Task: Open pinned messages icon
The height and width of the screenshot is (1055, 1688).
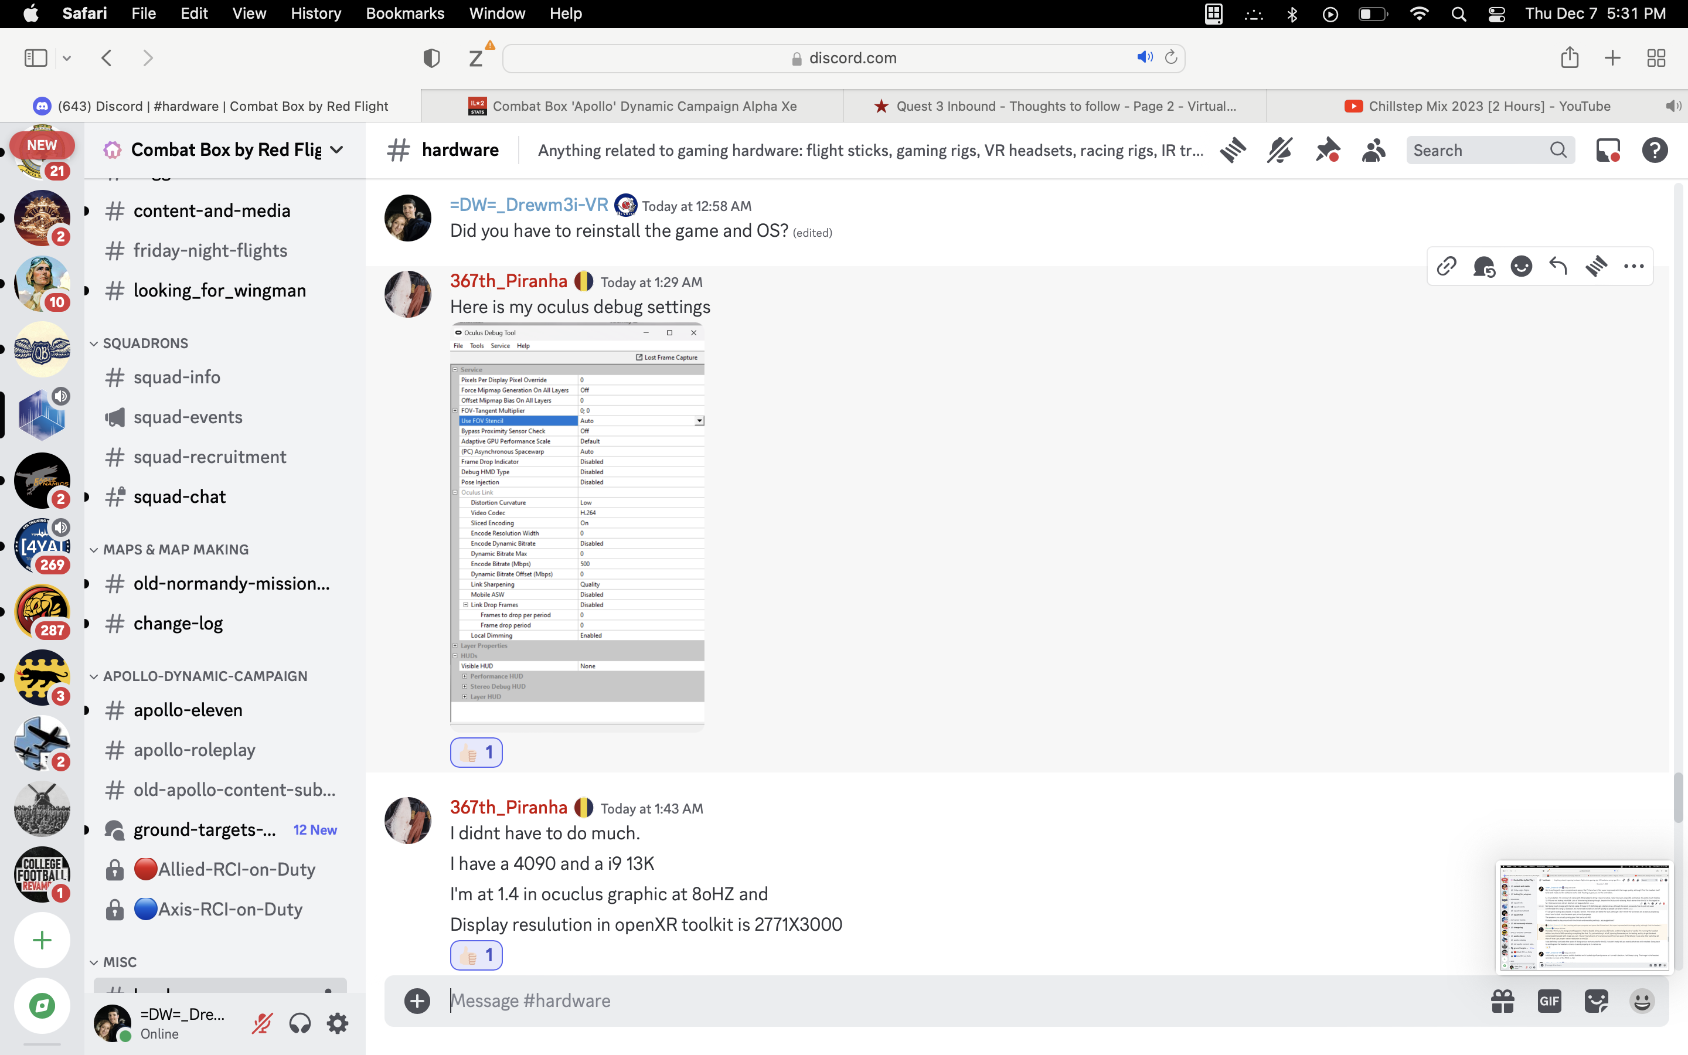Action: pos(1327,150)
